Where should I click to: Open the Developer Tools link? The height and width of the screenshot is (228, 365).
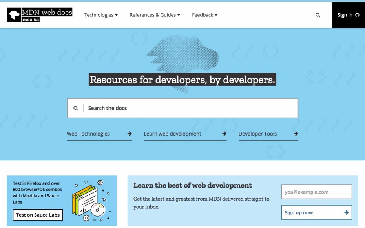(257, 134)
